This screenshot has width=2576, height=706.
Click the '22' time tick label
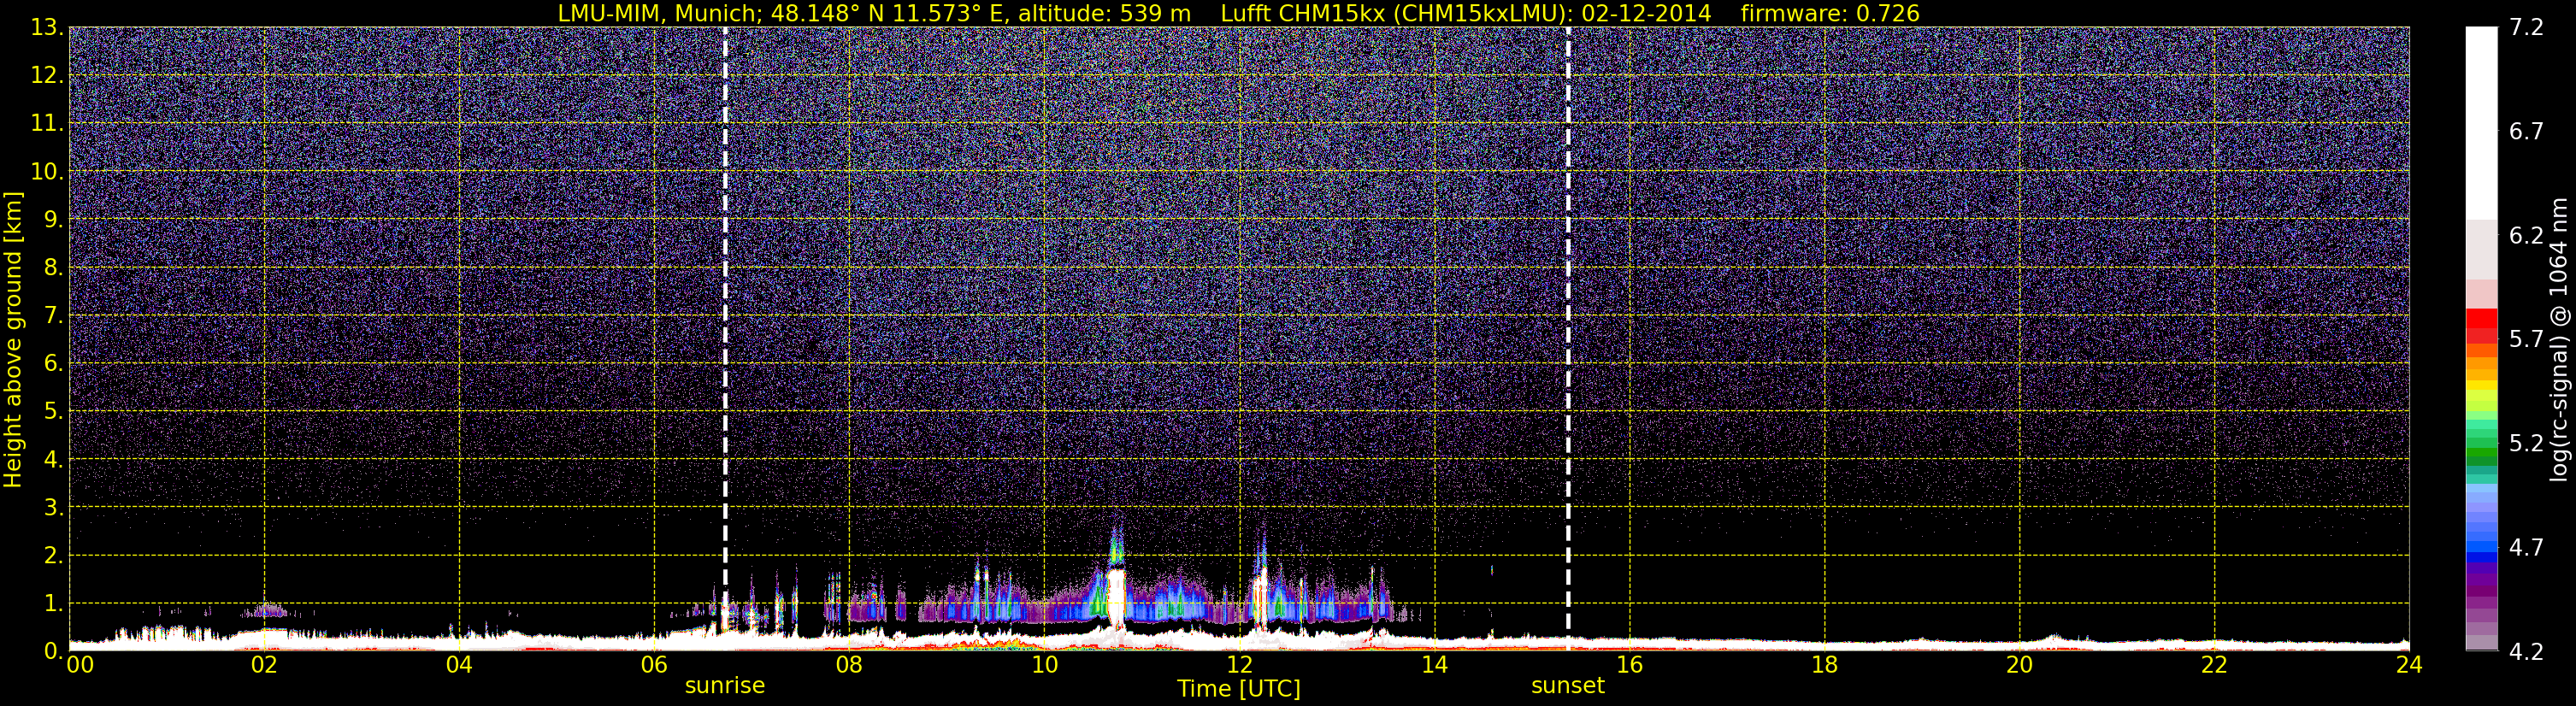click(2214, 665)
